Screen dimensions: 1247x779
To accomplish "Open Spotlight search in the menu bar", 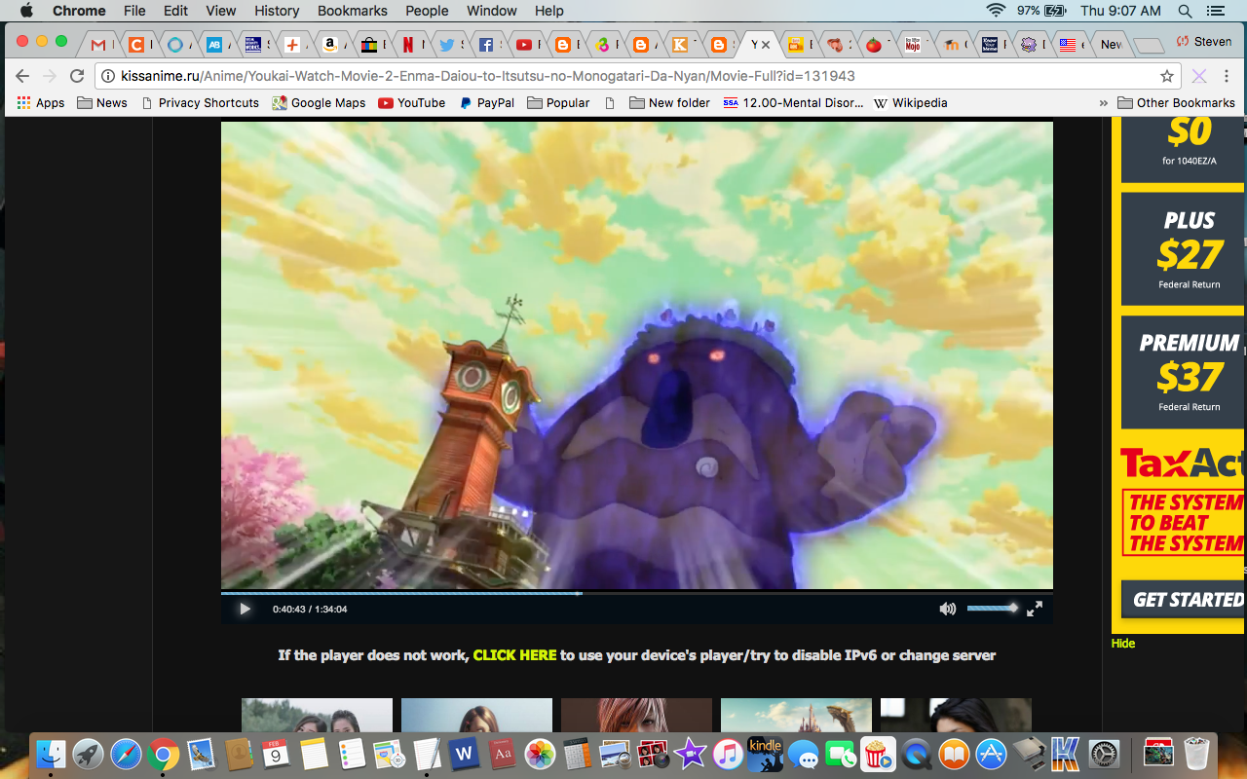I will coord(1185,11).
